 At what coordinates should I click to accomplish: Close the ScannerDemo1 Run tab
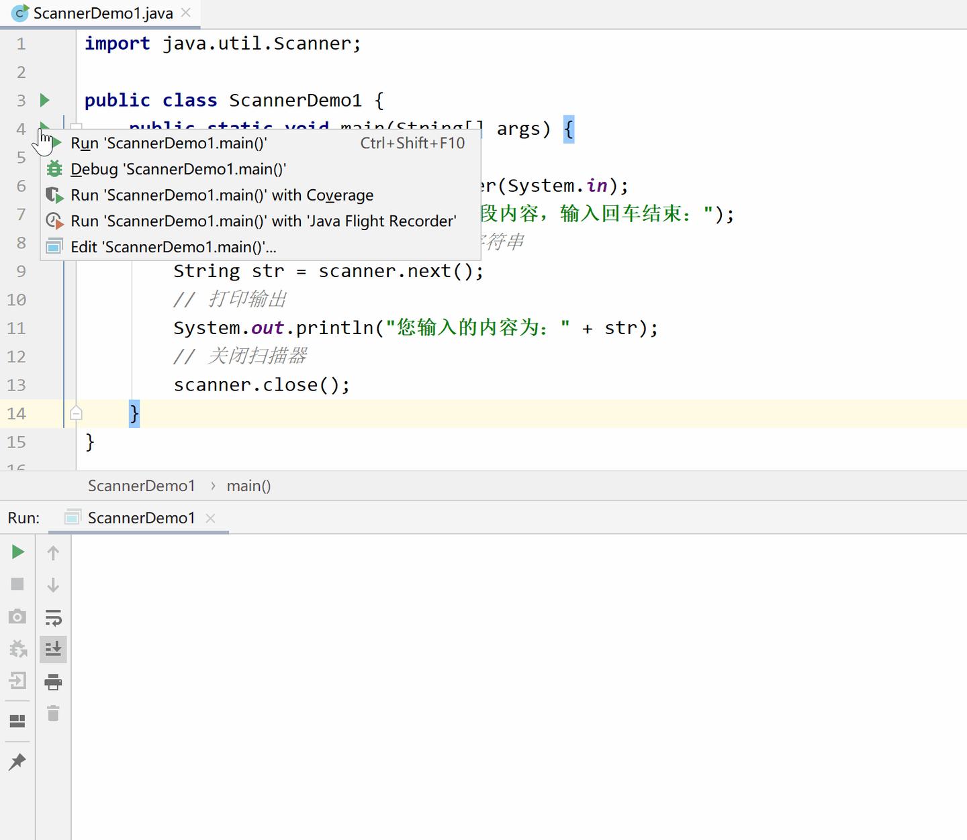pyautogui.click(x=210, y=518)
